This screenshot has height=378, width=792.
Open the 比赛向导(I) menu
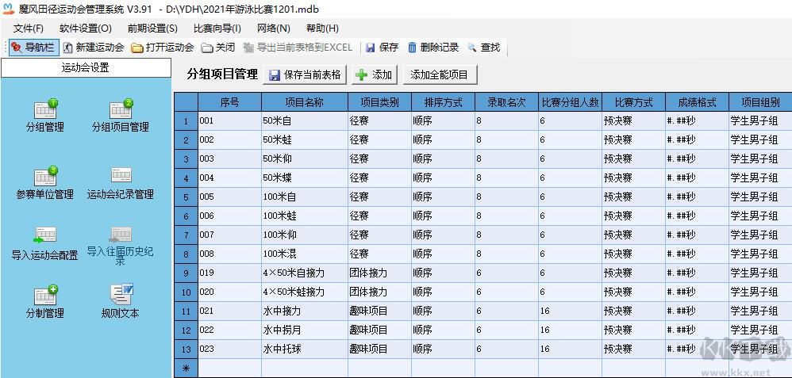tap(217, 29)
